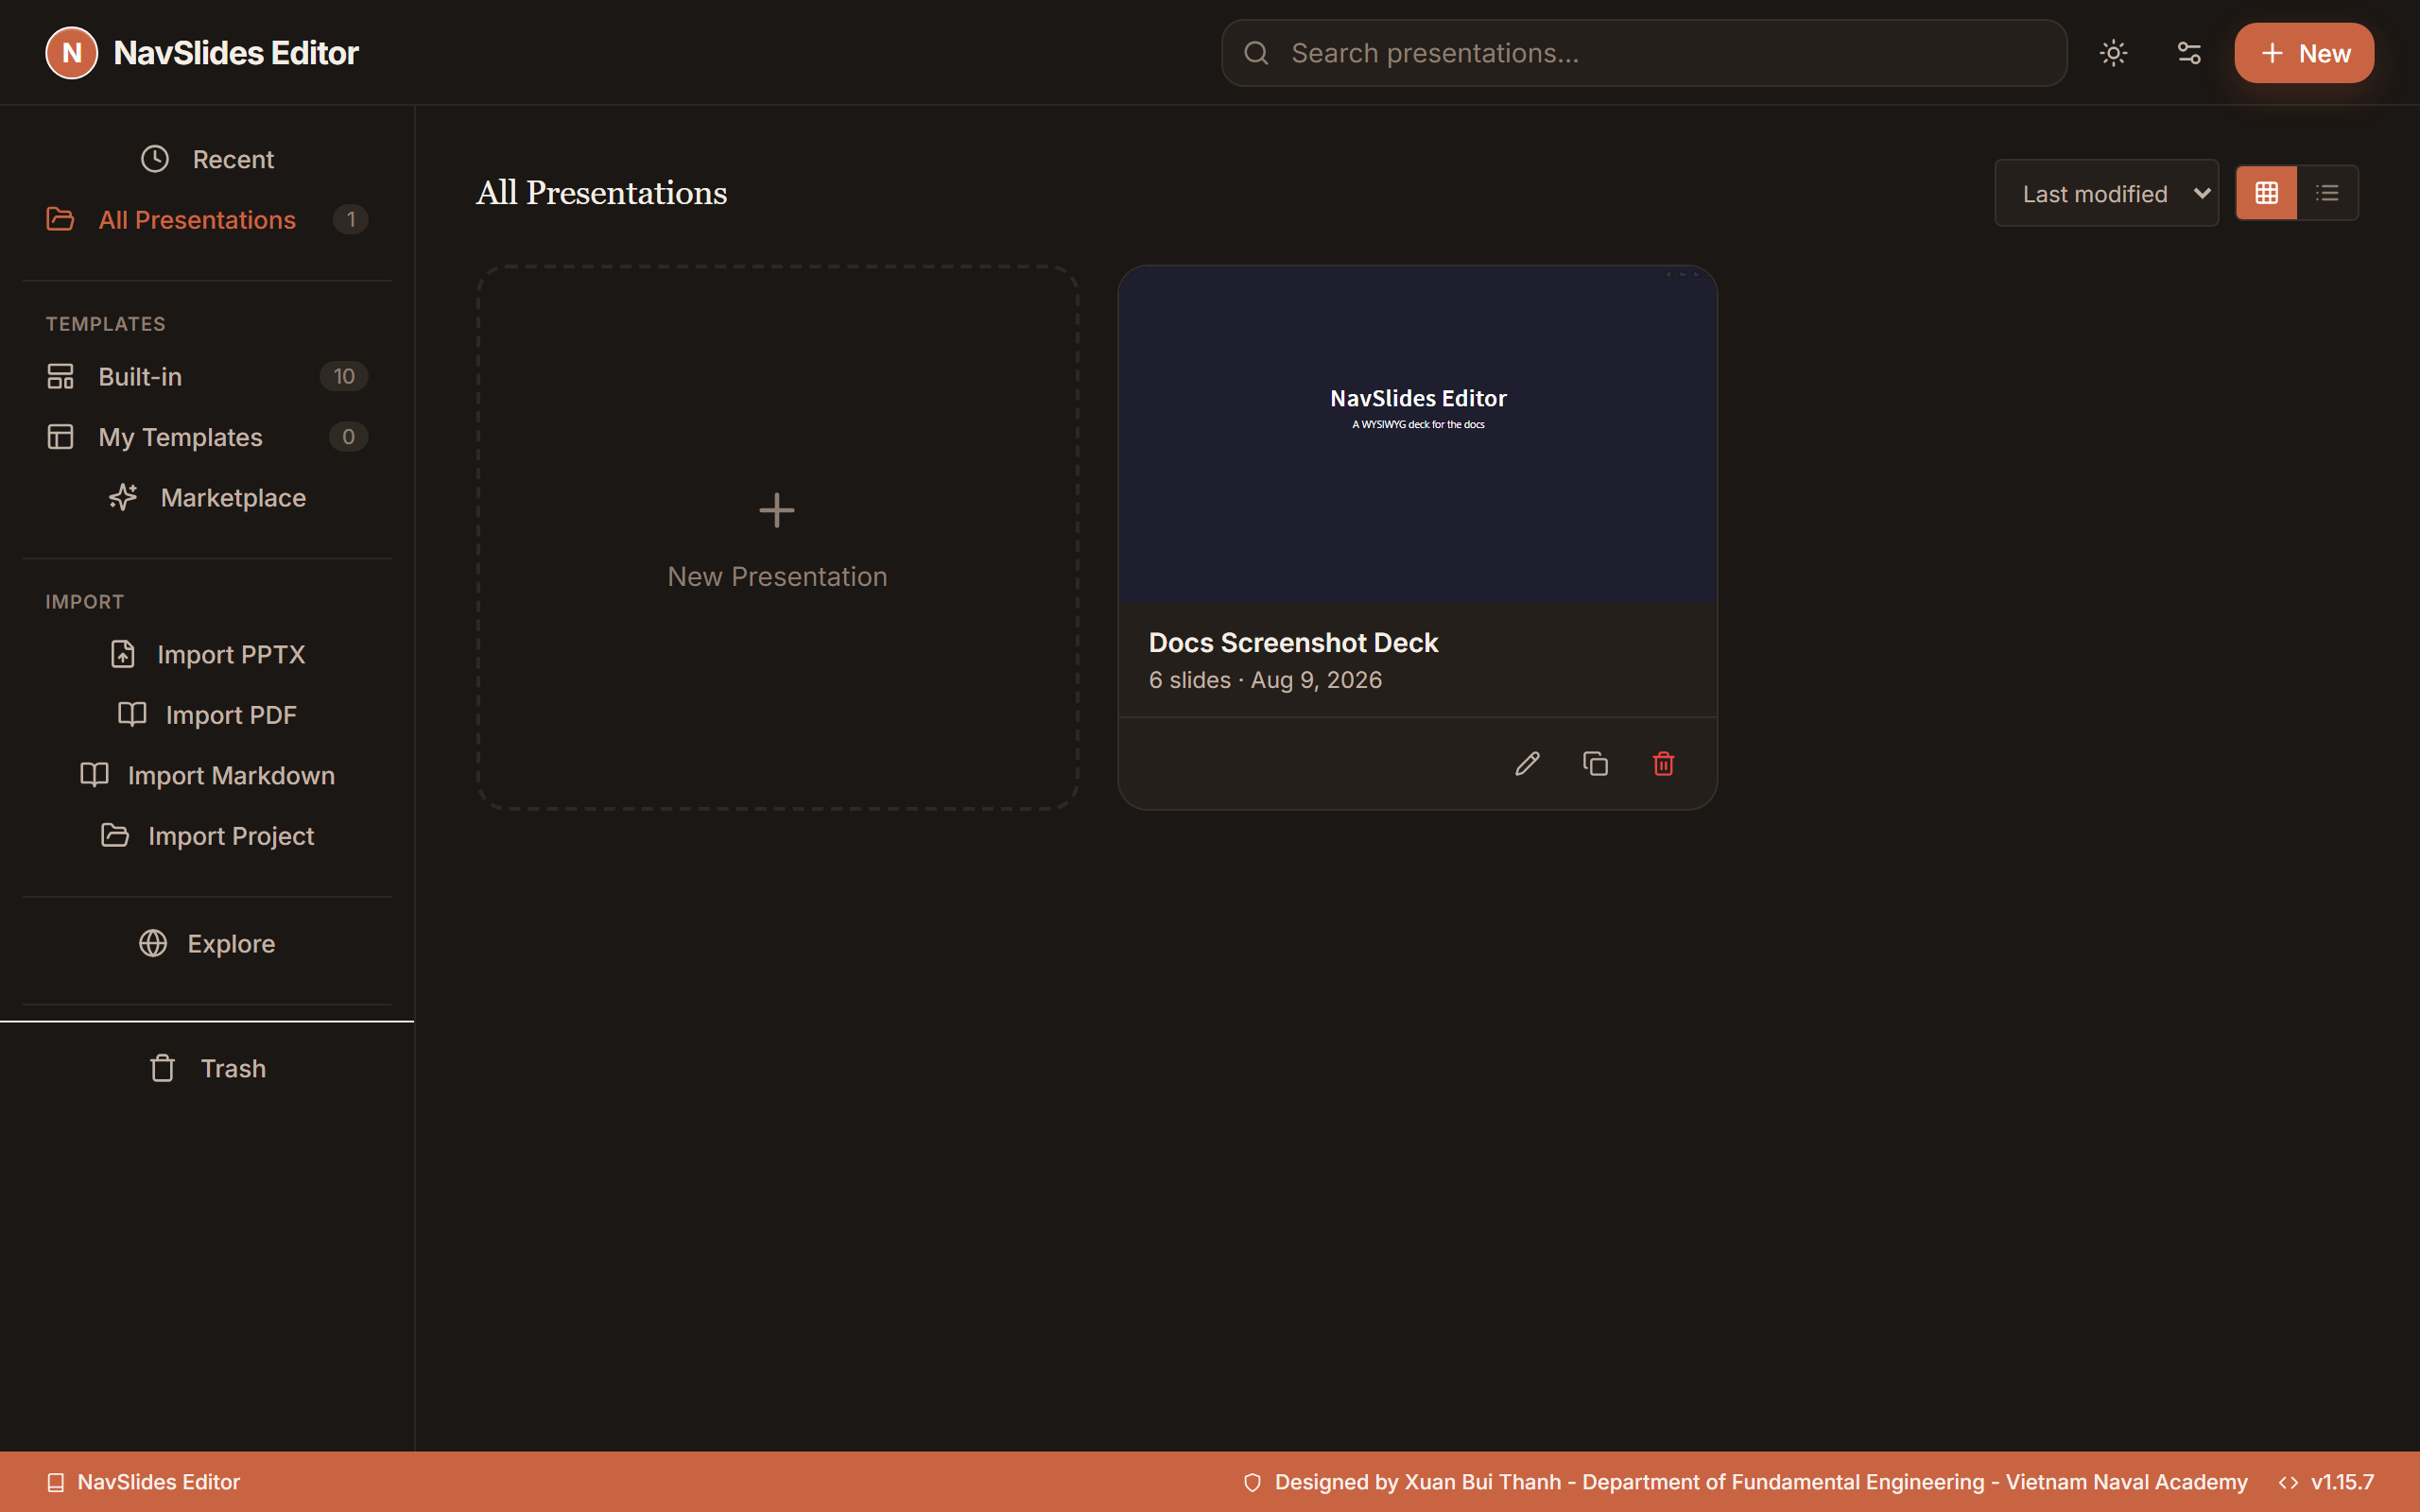Click the Recent clock icon

[x=155, y=159]
